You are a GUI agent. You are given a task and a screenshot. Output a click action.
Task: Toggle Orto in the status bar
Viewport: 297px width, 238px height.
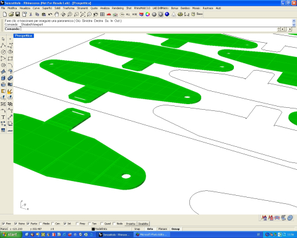(150, 229)
